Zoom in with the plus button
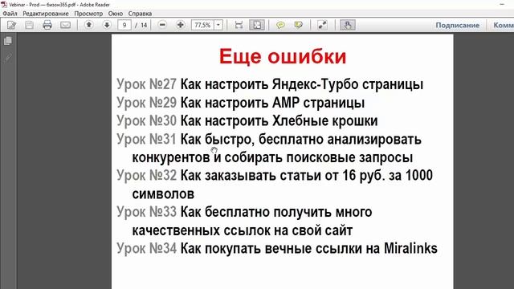514x289 pixels. 180,25
